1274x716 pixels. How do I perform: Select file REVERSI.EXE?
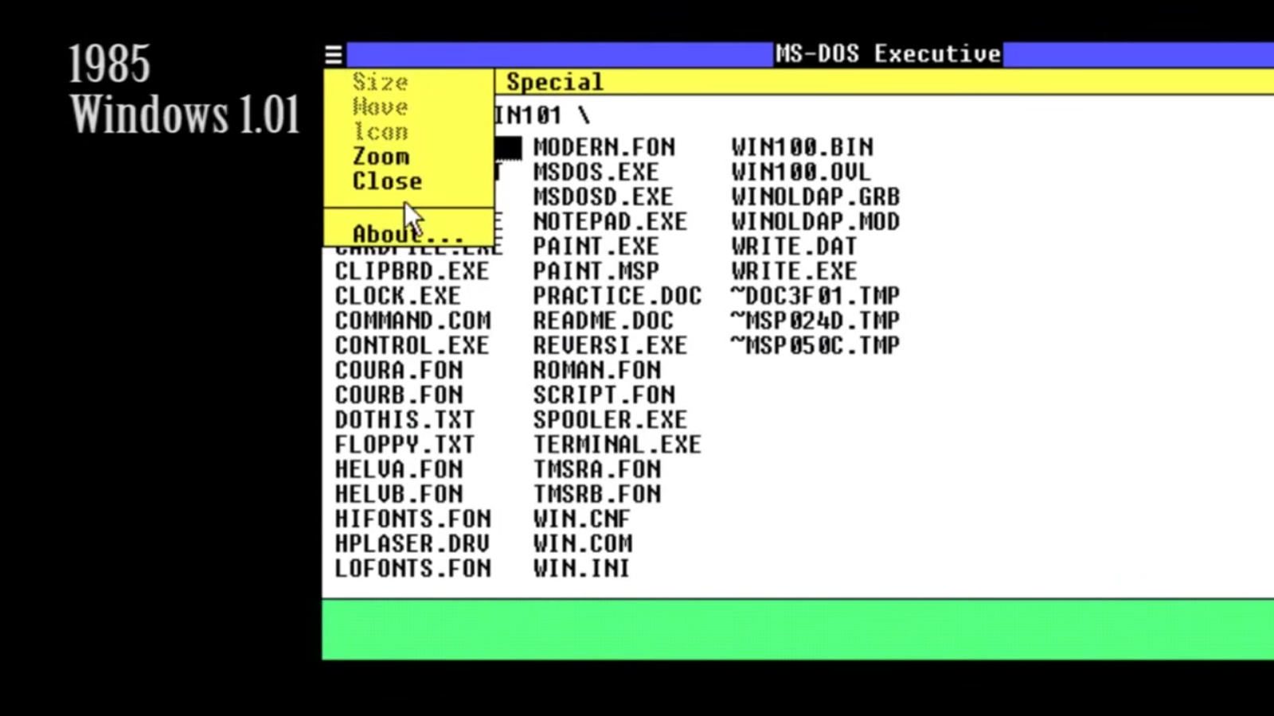pos(611,345)
